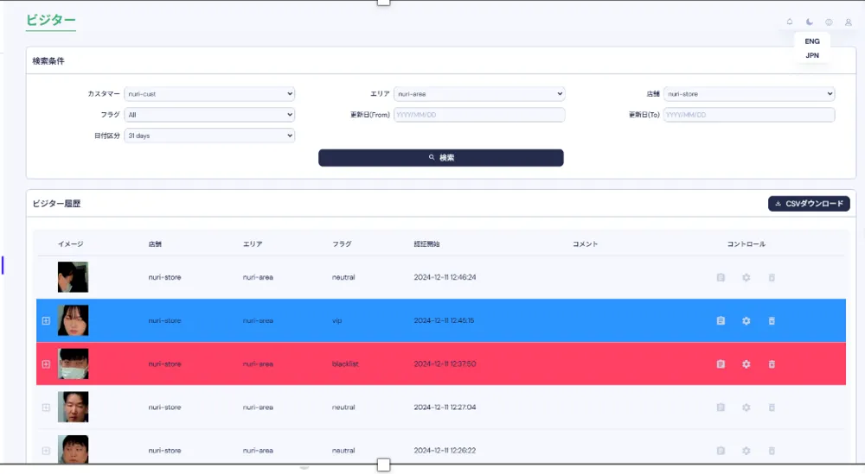
Task: Delete the vip row with trash icon
Action: tap(772, 321)
